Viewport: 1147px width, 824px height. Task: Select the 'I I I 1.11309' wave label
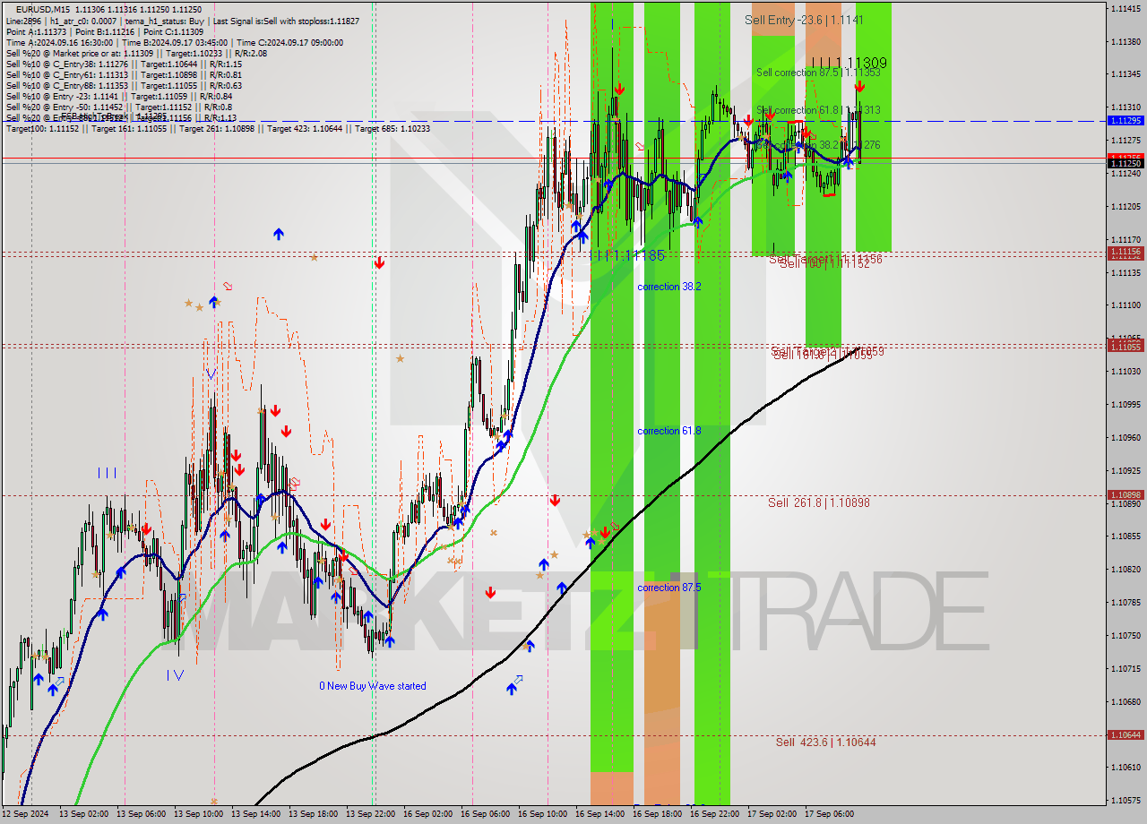849,64
